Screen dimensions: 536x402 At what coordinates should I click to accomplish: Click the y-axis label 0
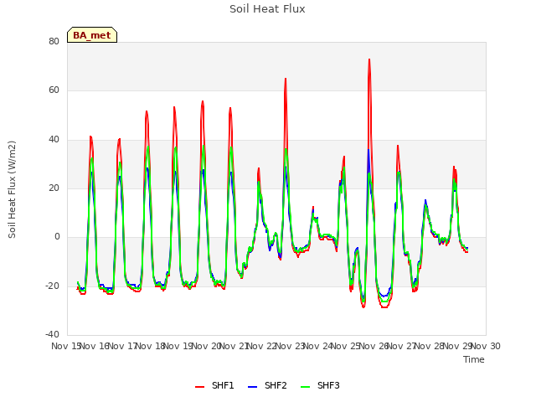(x=57, y=236)
